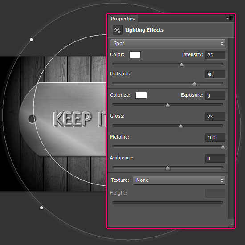Open the Colorize swatch picker
This screenshot has height=245, width=245.
click(x=141, y=95)
